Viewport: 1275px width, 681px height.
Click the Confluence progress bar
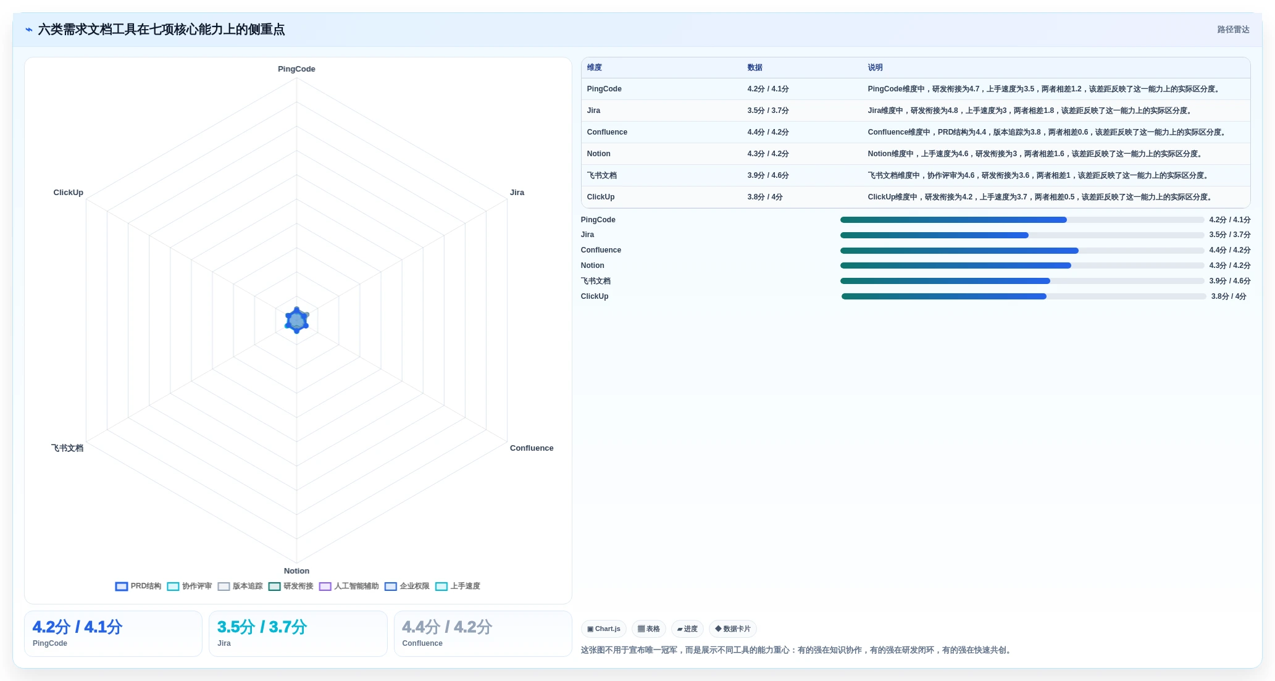click(1022, 251)
